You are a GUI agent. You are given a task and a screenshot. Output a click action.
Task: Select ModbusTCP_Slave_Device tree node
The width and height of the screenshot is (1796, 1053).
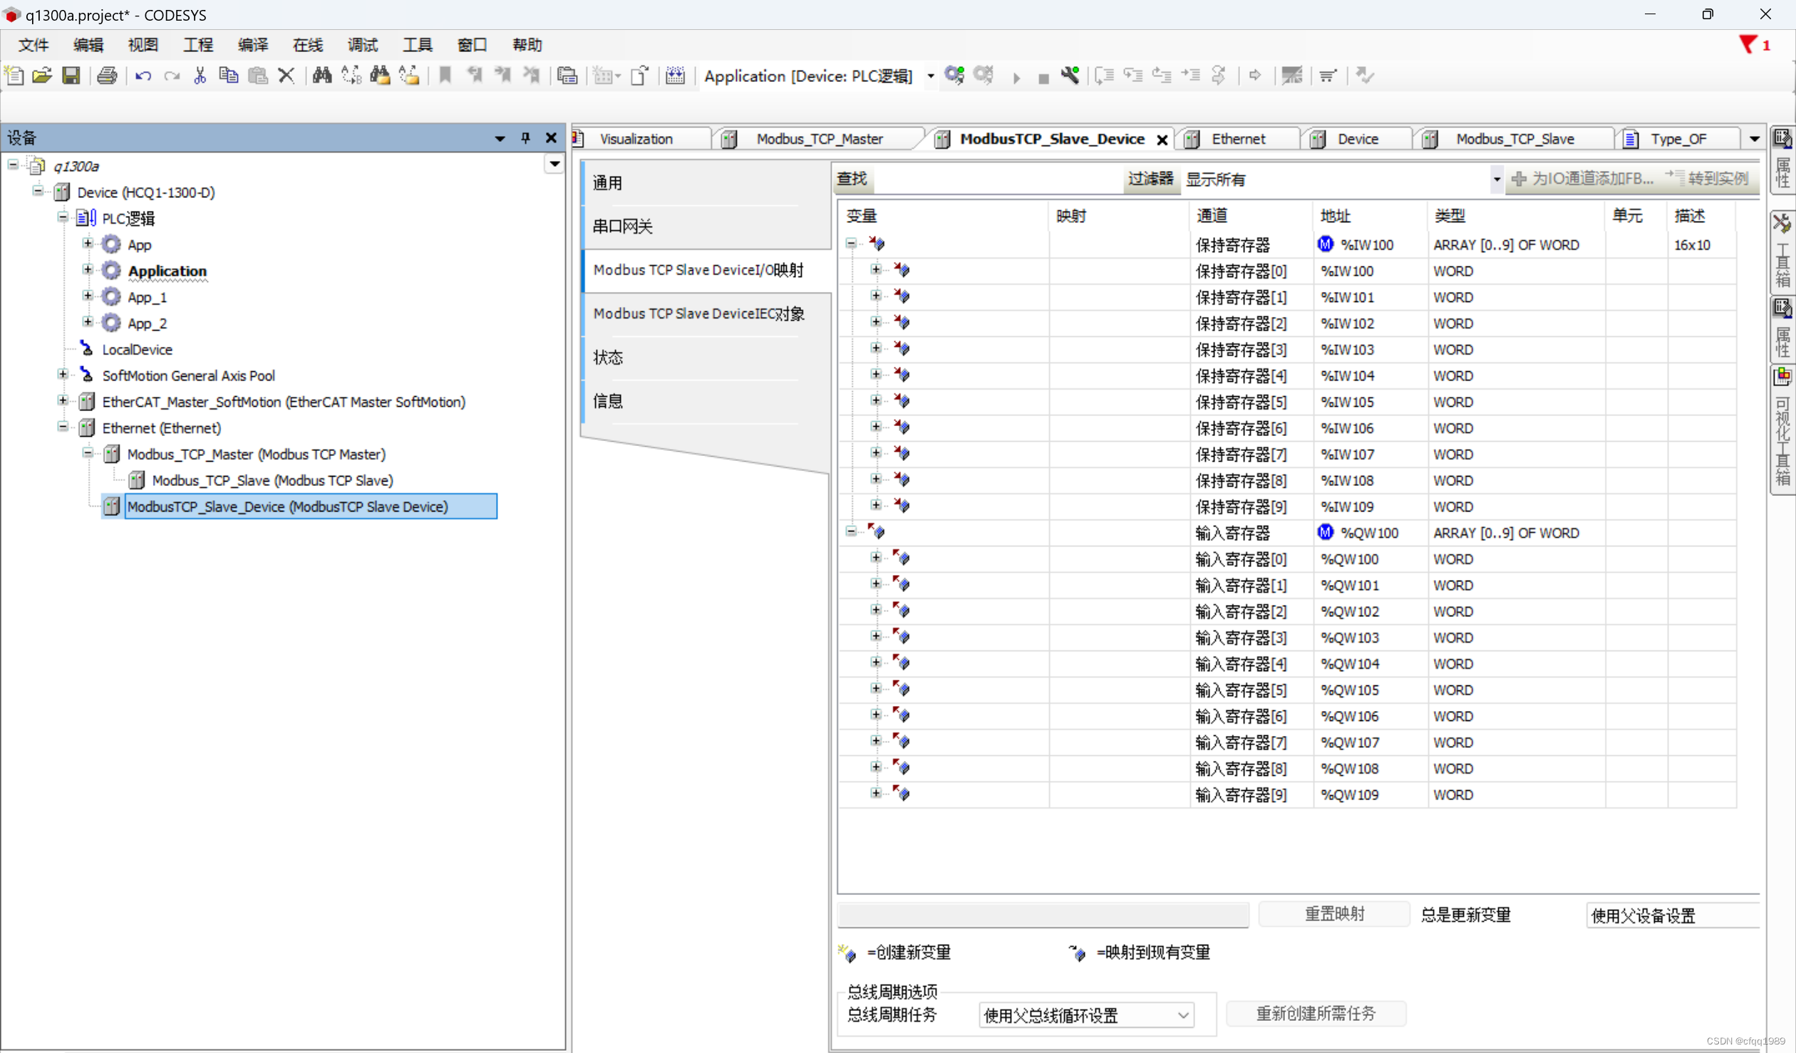(311, 507)
